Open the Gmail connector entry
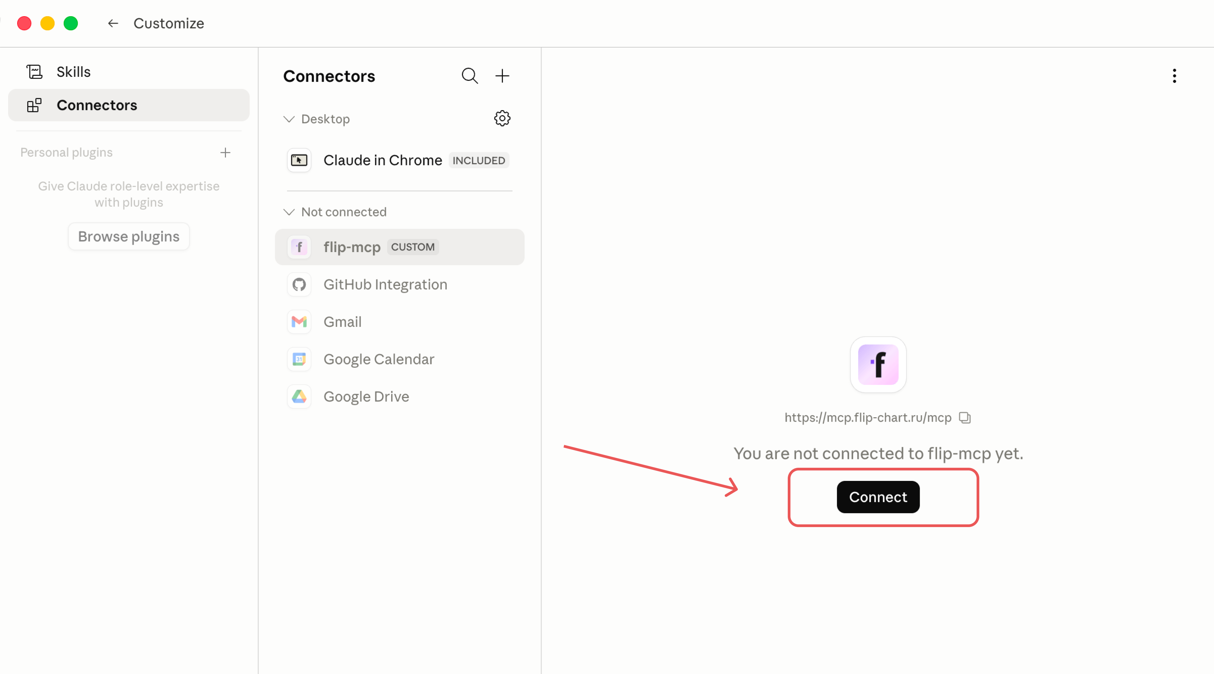Viewport: 1214px width, 674px height. [400, 322]
